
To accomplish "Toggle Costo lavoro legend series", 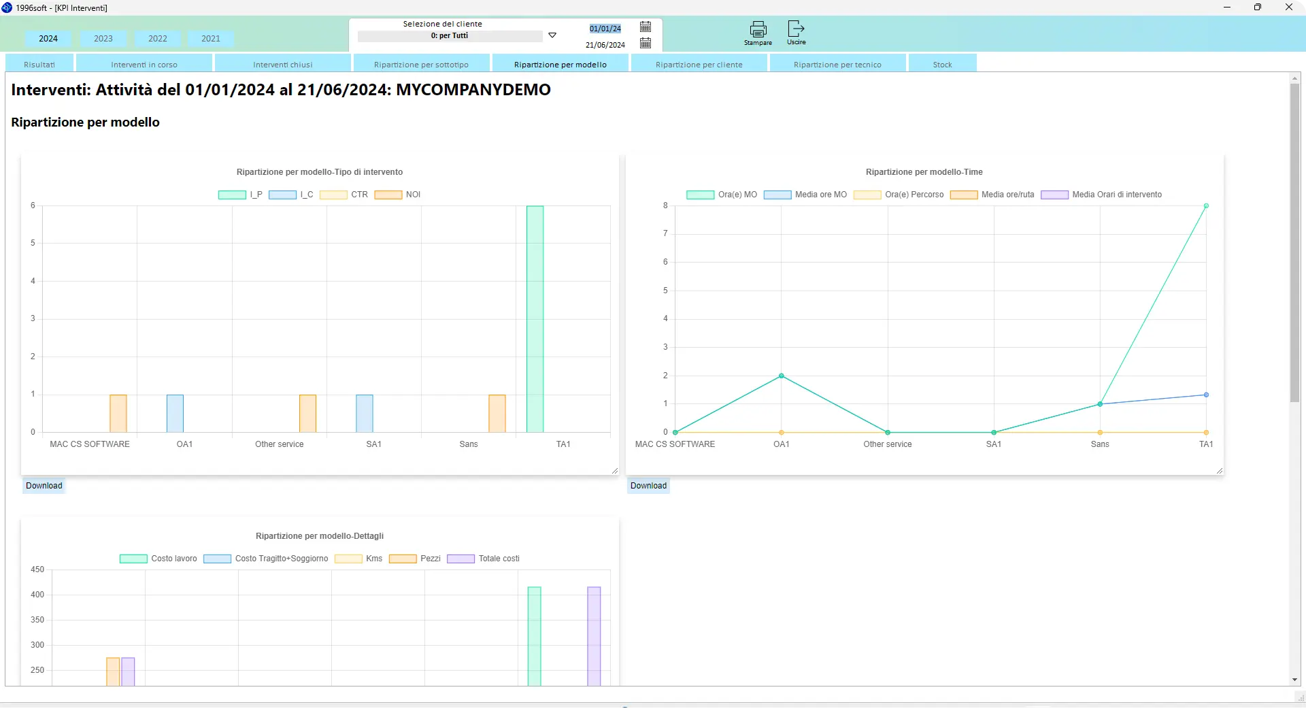I will [x=158, y=559].
